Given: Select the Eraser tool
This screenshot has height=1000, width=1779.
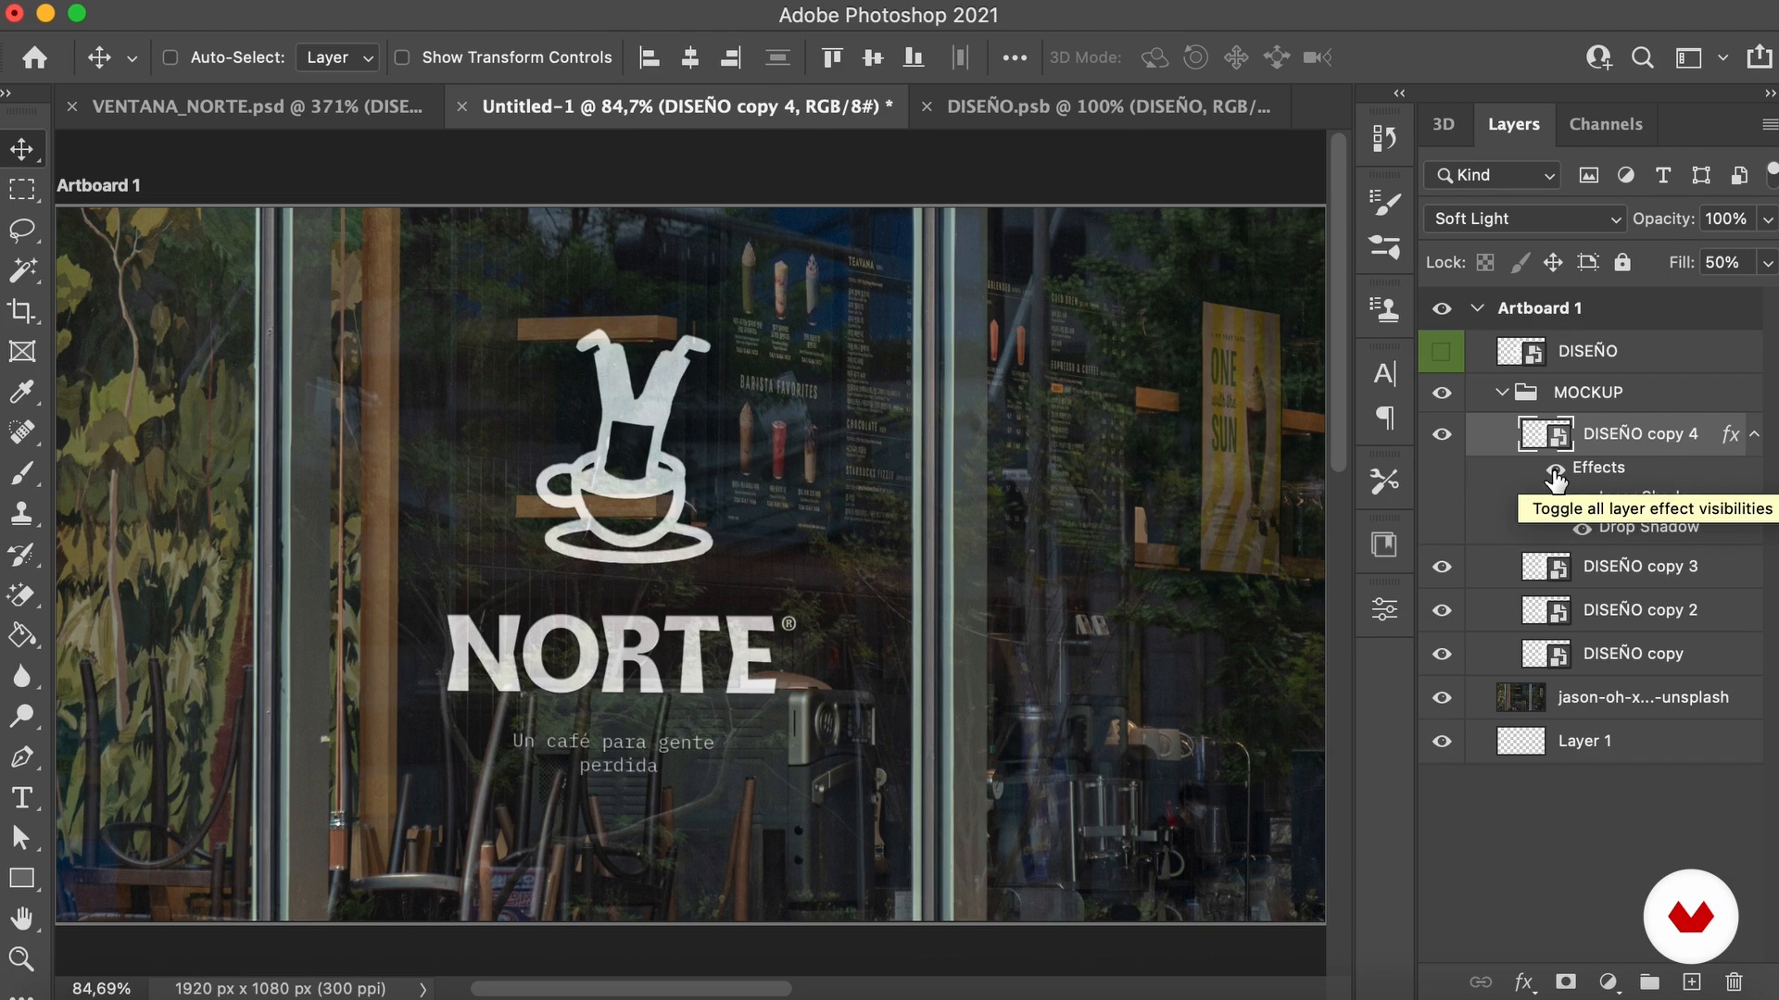Looking at the screenshot, I should 21,595.
